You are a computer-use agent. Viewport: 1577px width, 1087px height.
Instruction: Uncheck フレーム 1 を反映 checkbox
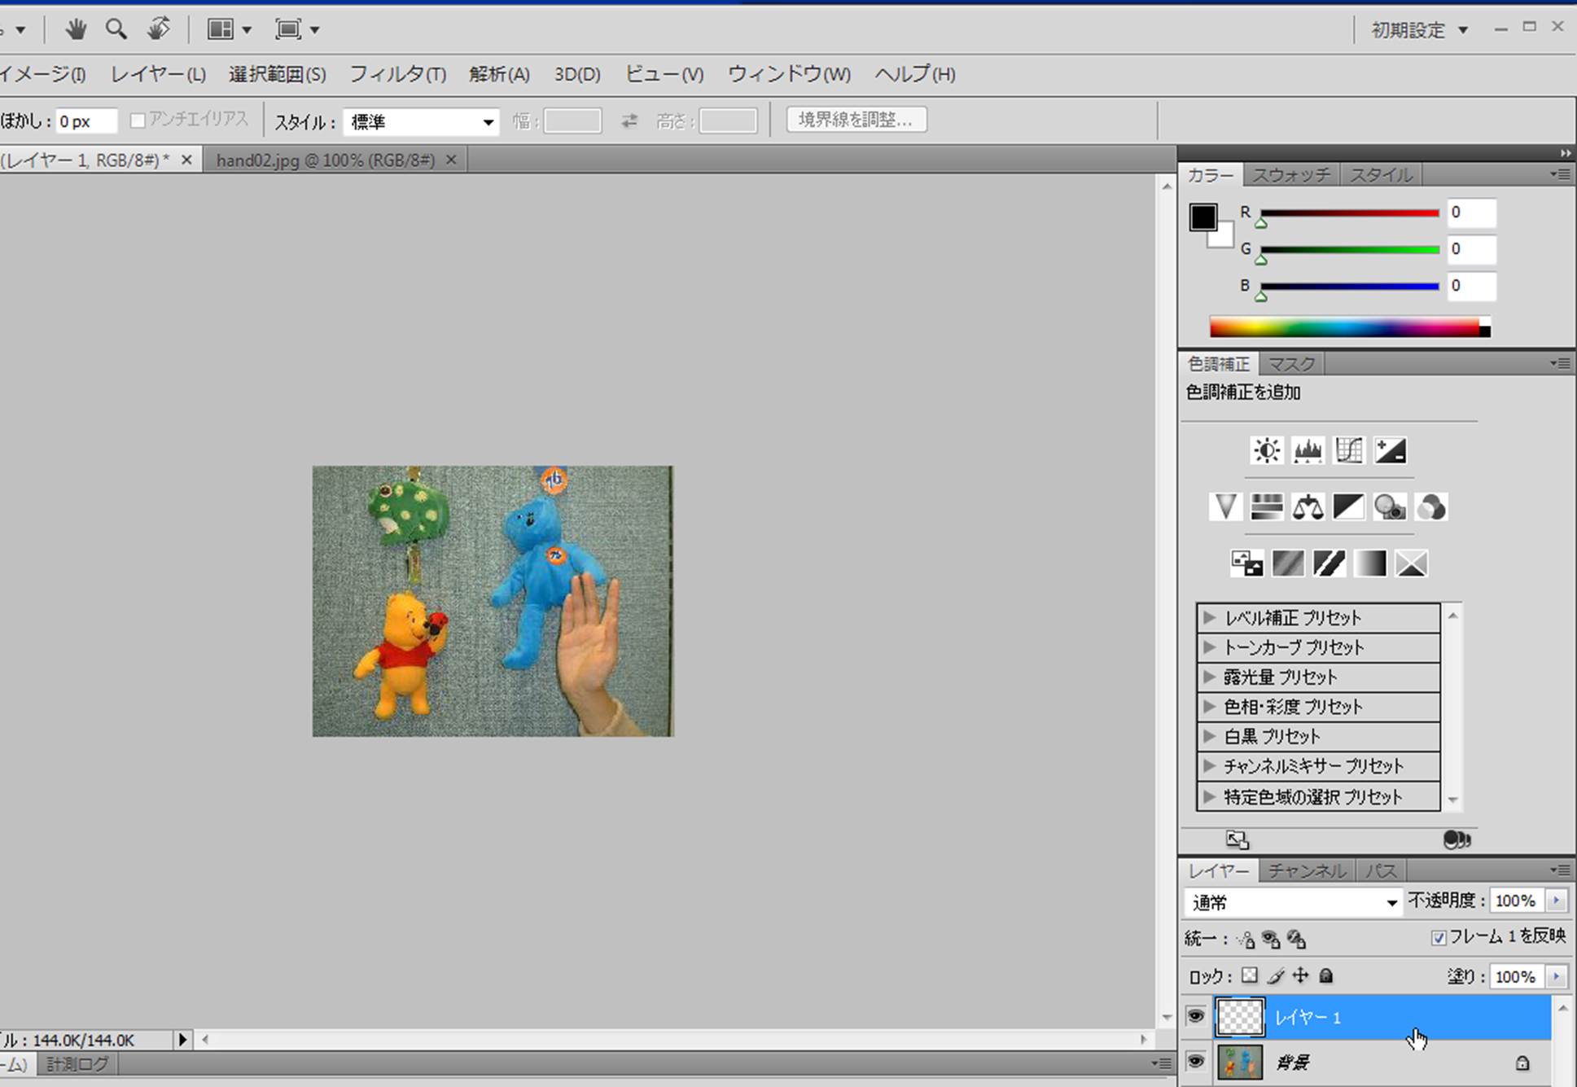click(1439, 938)
